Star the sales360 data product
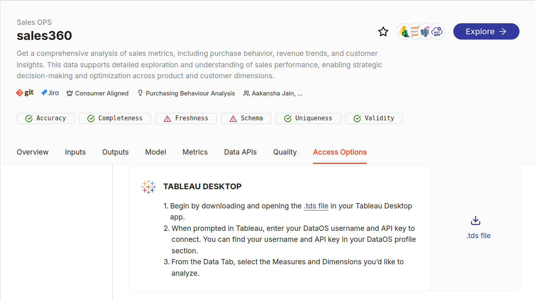 [x=383, y=32]
